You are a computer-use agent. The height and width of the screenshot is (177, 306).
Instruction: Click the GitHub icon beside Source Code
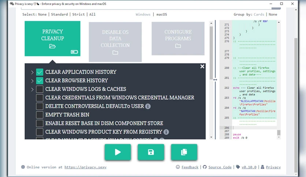click(x=205, y=167)
